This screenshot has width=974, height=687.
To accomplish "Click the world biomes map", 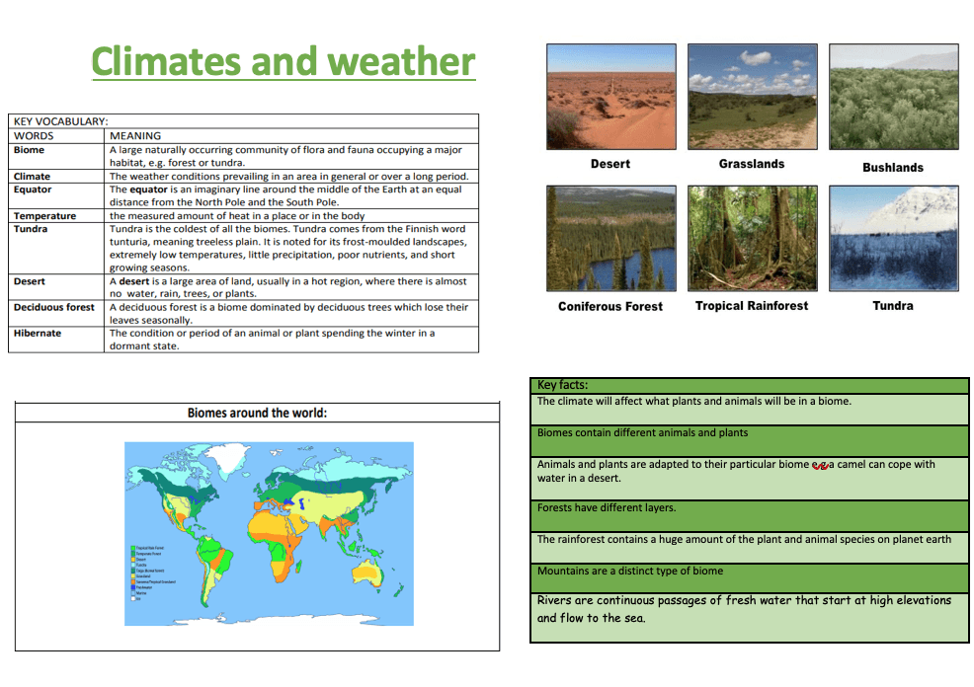I will click(x=269, y=534).
